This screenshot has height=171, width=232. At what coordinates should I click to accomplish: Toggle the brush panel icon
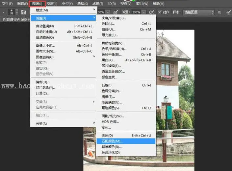click(x=23, y=12)
